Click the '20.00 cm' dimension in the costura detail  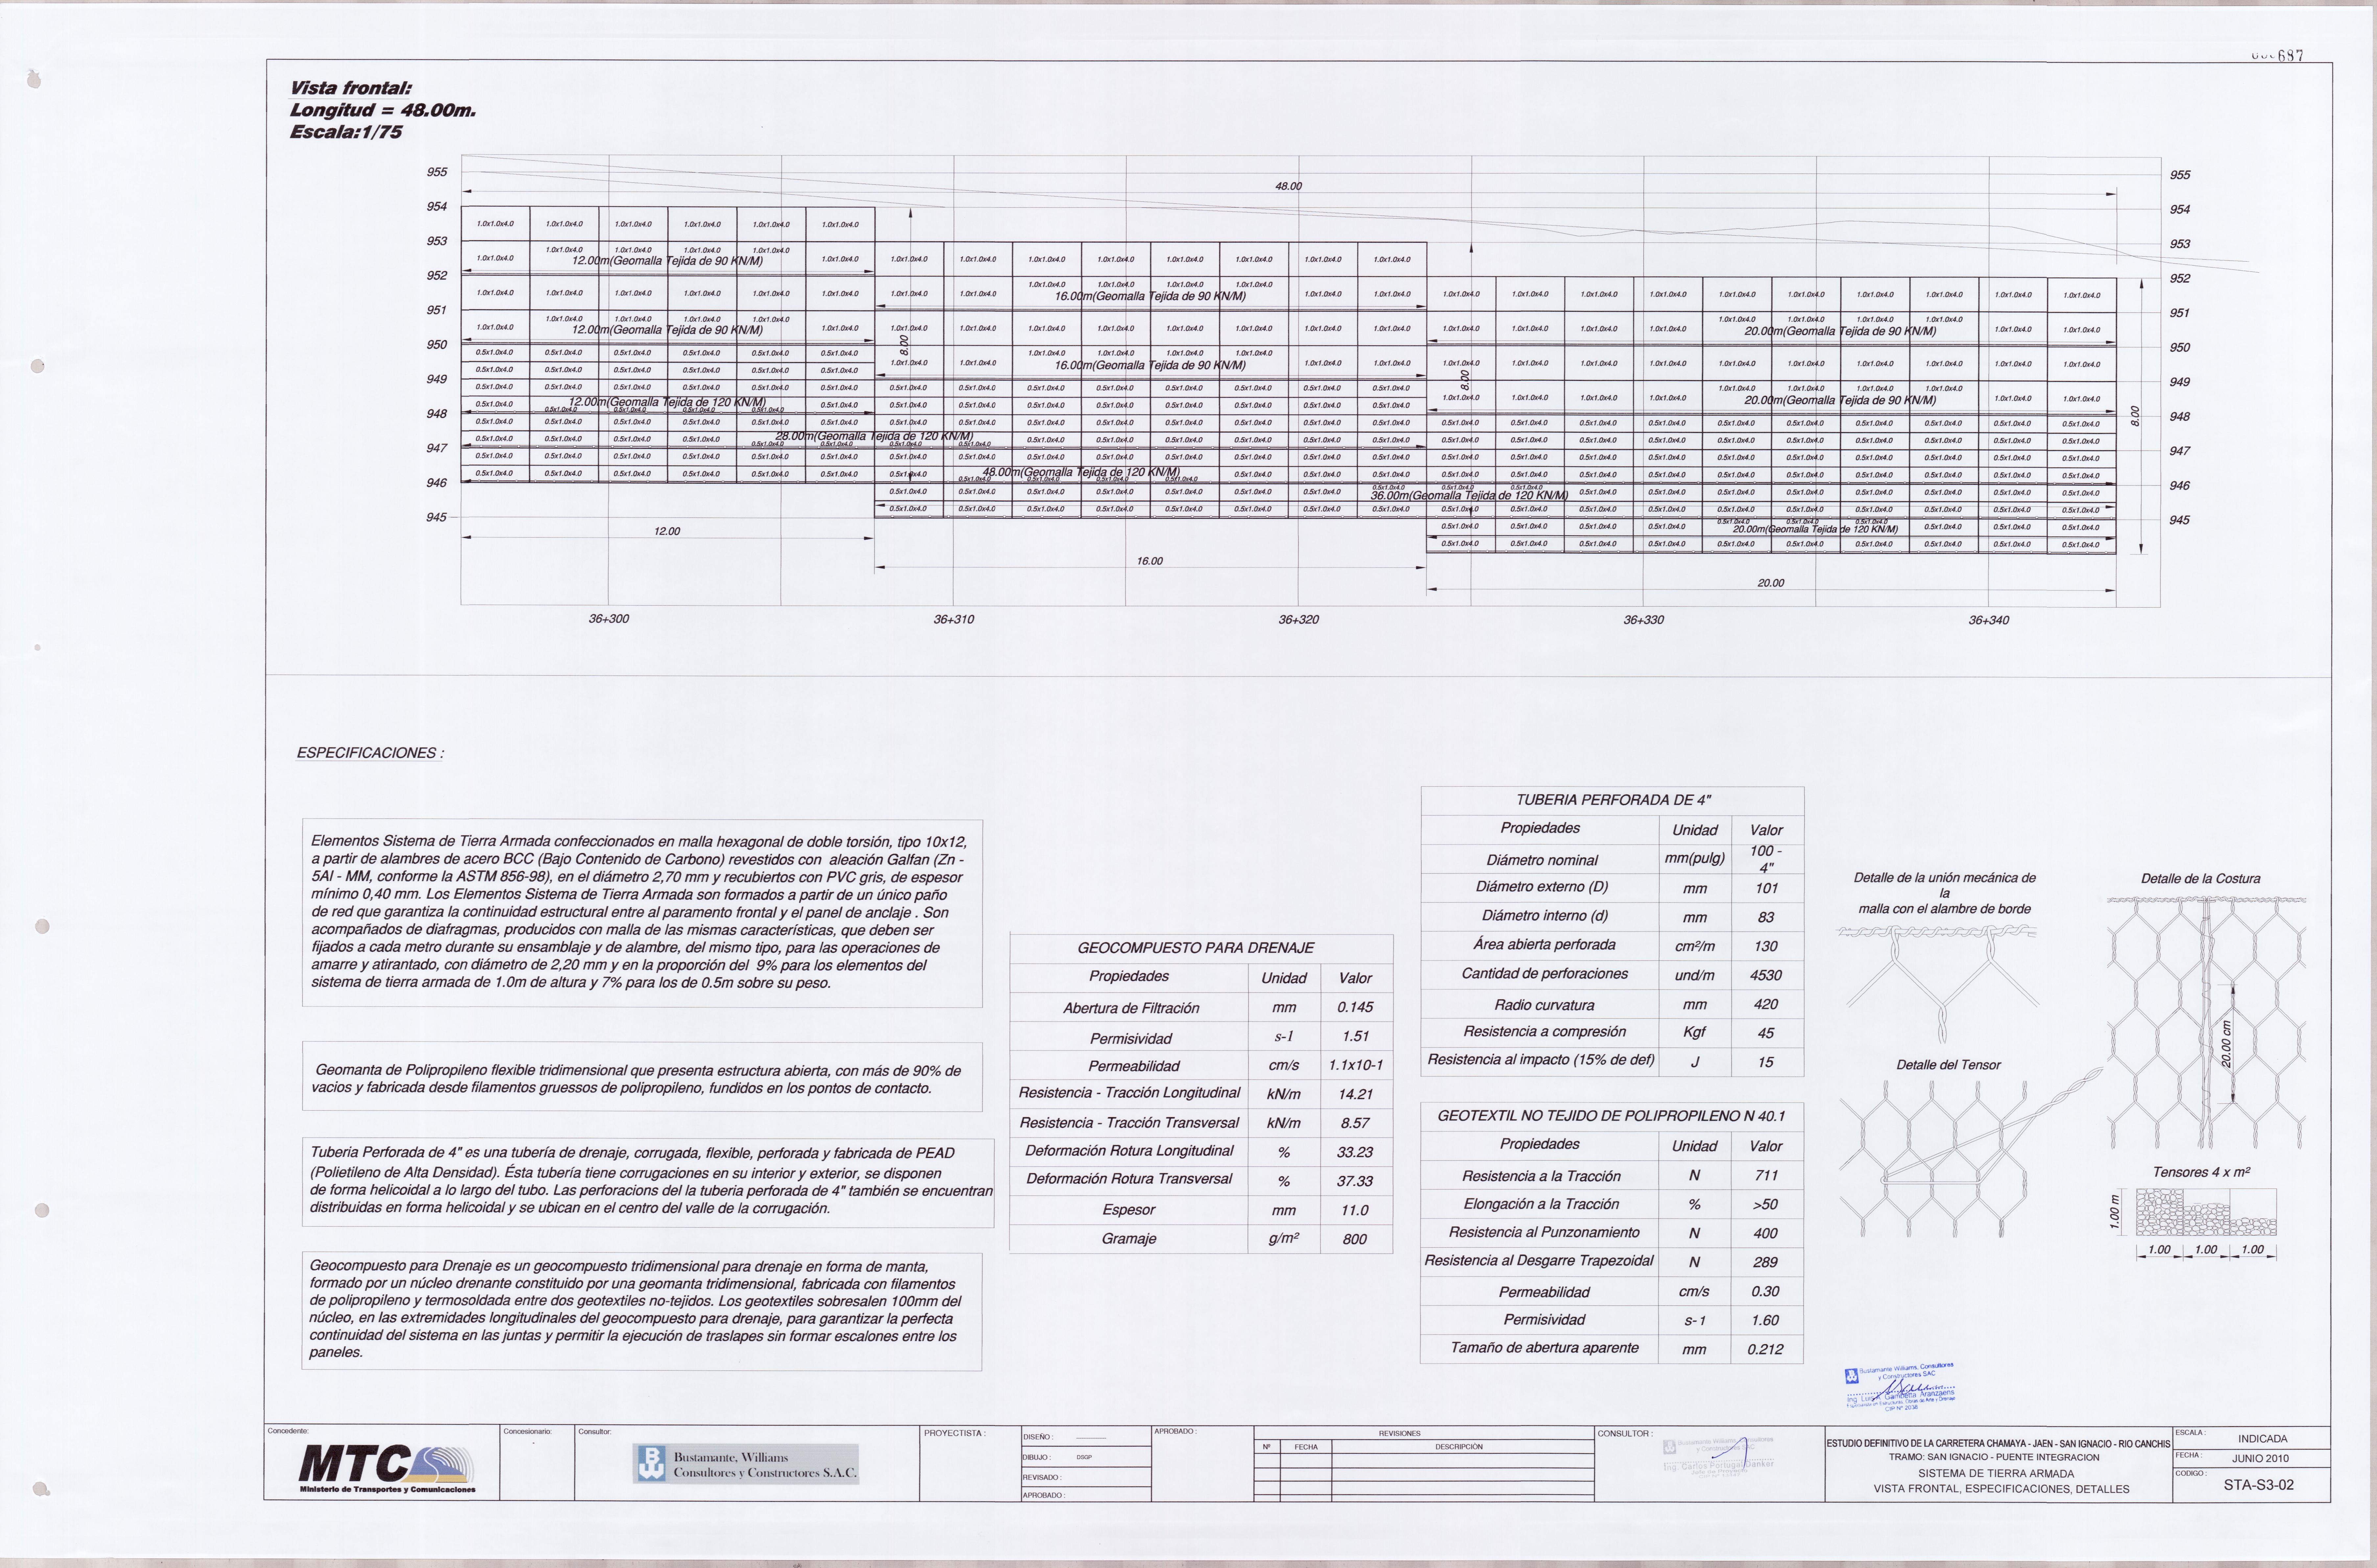2226,1044
